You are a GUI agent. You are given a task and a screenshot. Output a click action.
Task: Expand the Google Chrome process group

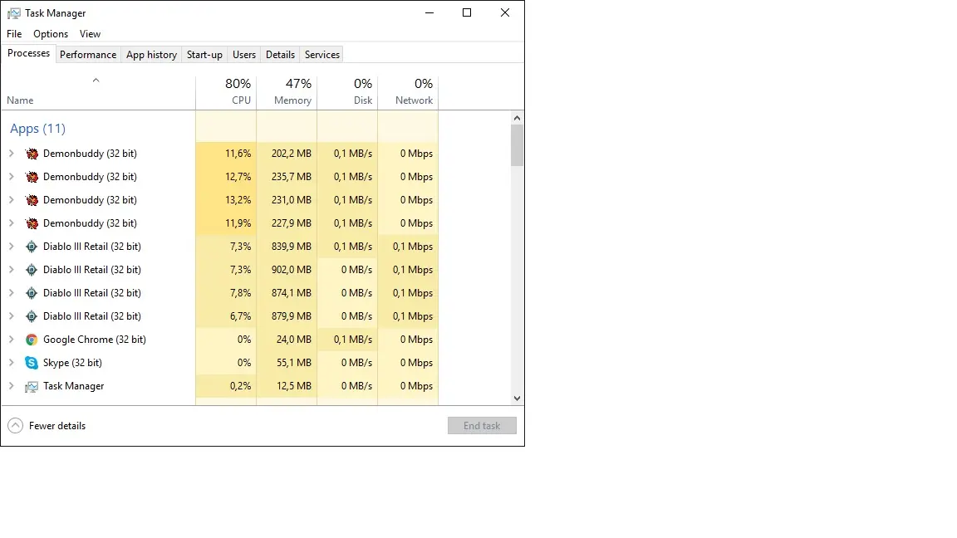12,340
